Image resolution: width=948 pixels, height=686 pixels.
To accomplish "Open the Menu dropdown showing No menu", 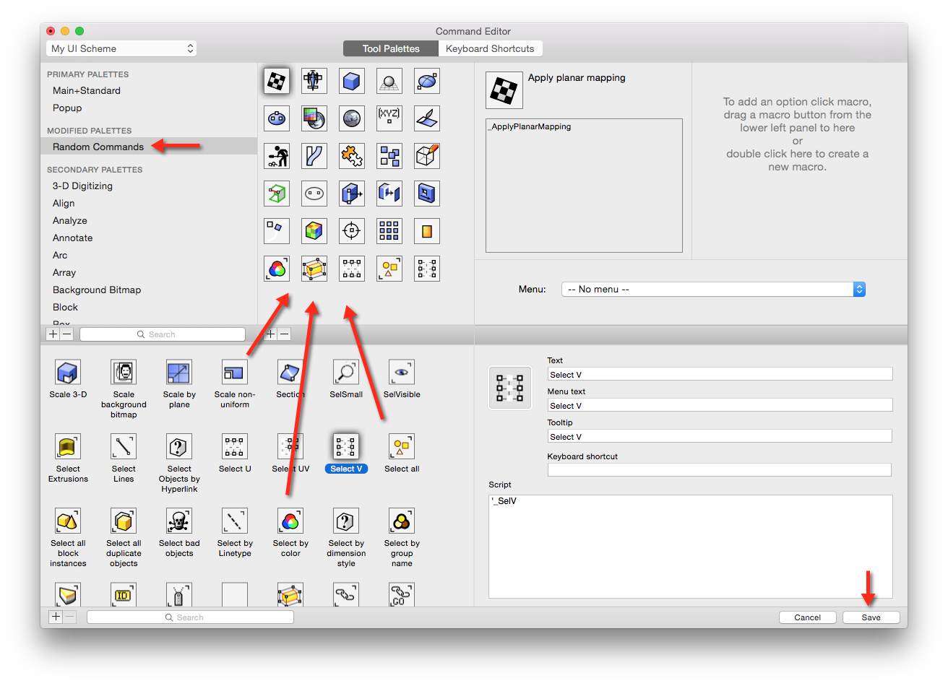I will point(713,289).
